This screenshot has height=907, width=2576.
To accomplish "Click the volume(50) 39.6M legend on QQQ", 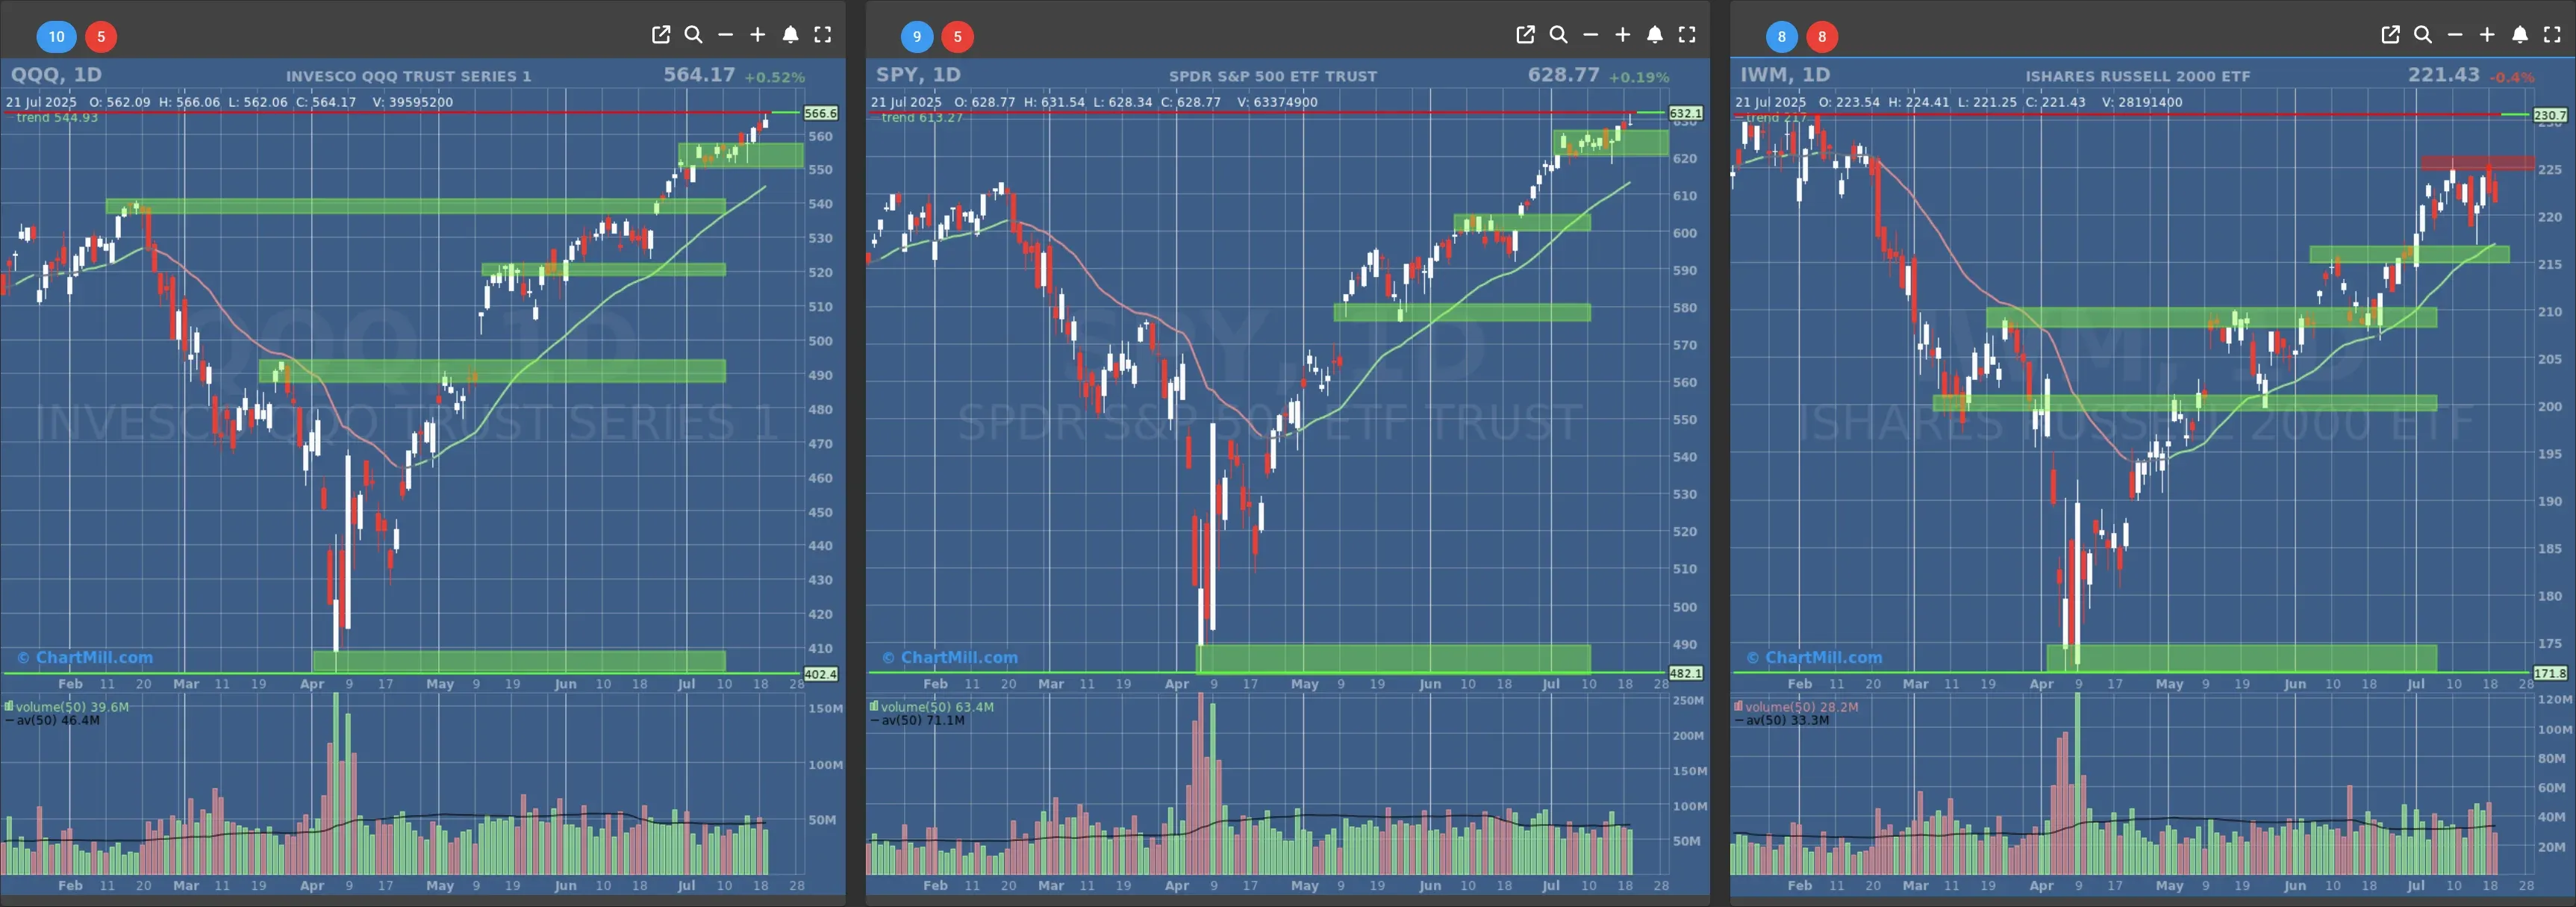I will coord(67,707).
